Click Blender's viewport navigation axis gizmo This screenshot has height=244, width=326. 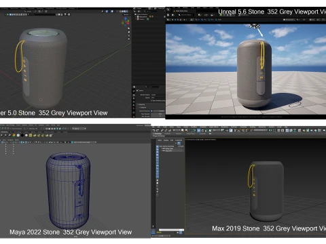point(126,22)
